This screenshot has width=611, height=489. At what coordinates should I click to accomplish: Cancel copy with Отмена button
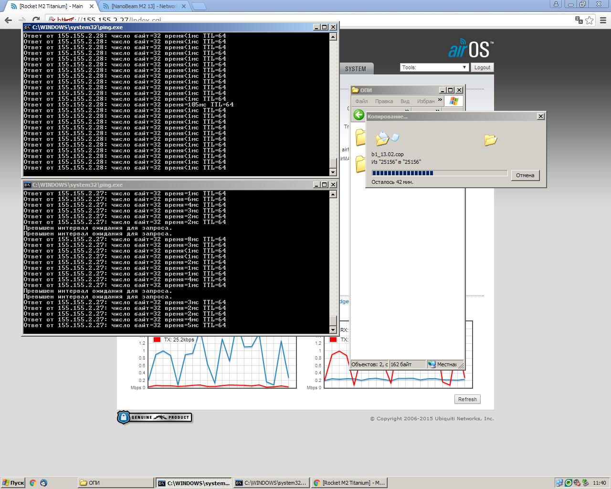525,175
